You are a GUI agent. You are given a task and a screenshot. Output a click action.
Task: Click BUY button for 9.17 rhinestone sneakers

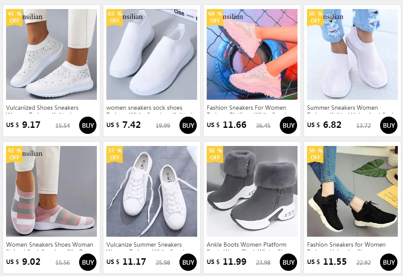click(88, 125)
